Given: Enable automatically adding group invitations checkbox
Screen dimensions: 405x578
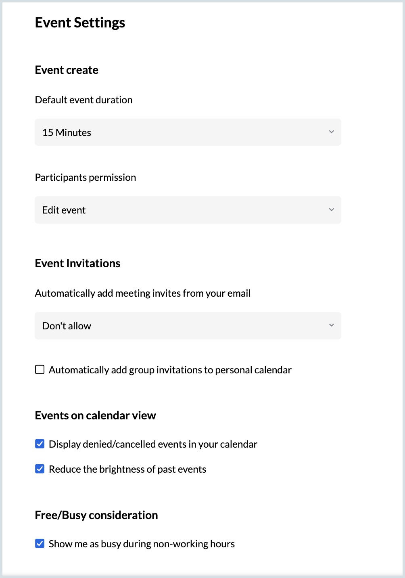Looking at the screenshot, I should (x=40, y=370).
